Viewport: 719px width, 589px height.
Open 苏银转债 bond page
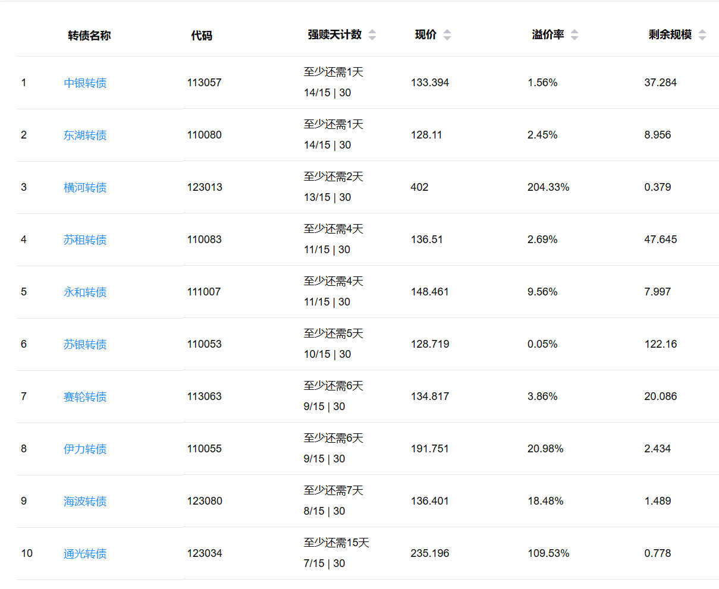(85, 345)
